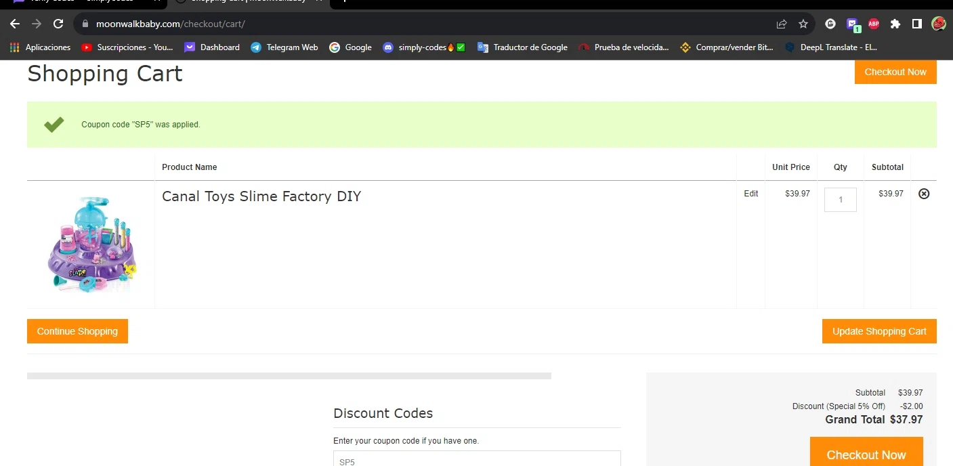
Task: Open Aplicaciones apps shortcut
Action: pos(41,47)
